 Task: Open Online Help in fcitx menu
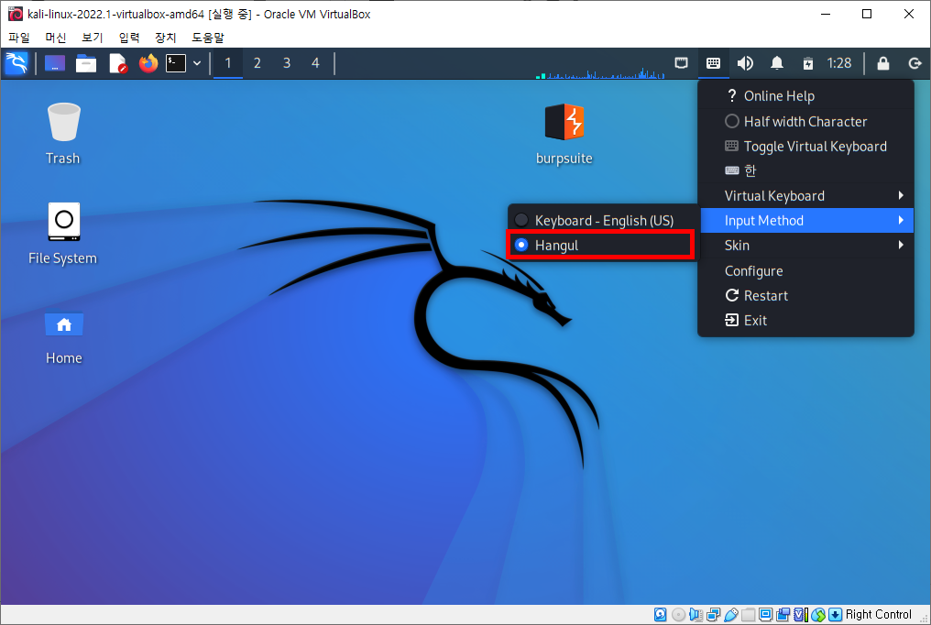[805, 96]
